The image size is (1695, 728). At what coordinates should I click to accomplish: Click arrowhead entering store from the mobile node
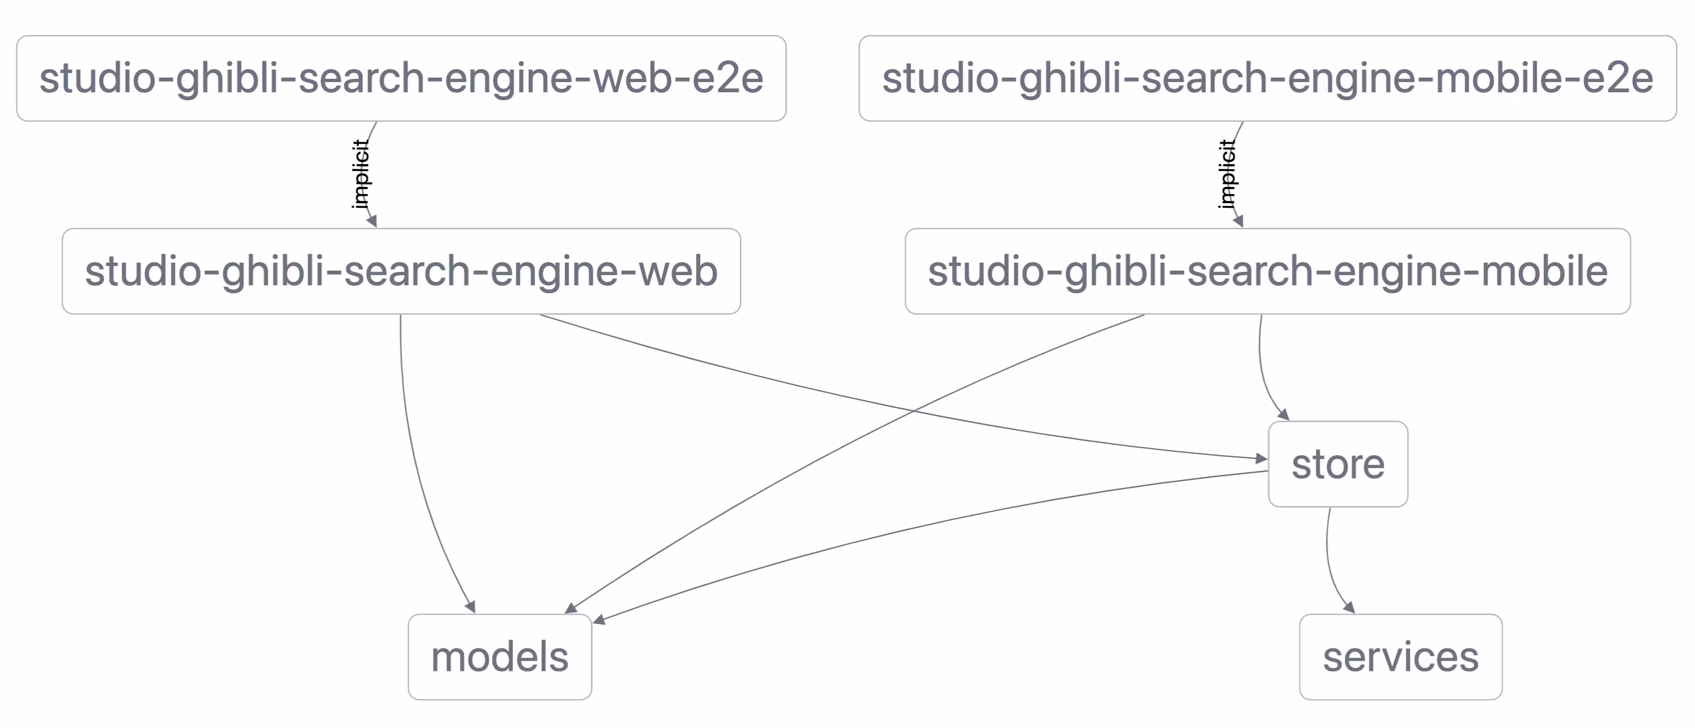(1283, 415)
